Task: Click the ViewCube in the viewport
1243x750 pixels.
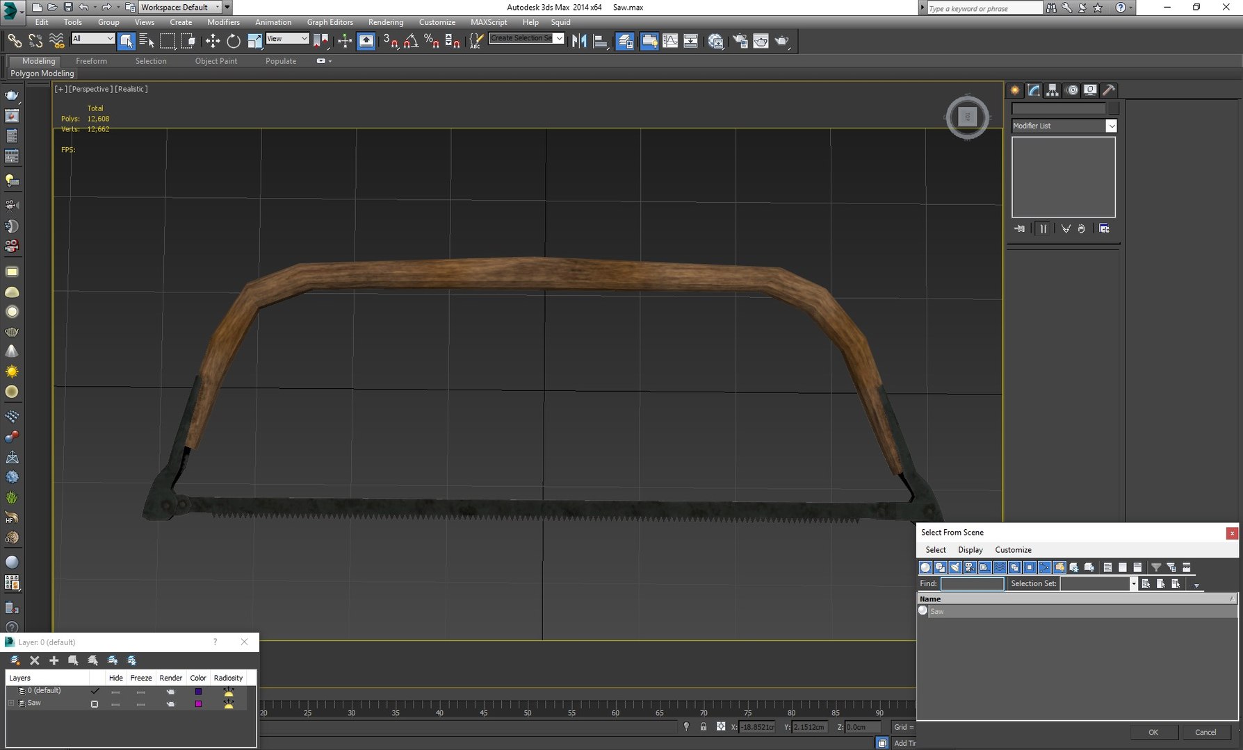Action: click(x=967, y=117)
